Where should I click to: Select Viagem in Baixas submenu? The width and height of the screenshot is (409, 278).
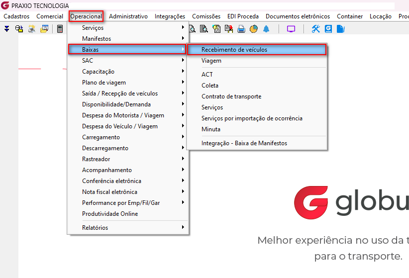257,61
